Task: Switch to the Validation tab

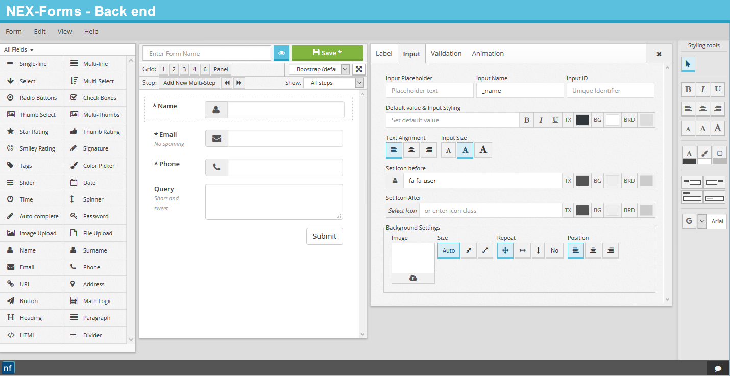Action: (x=446, y=53)
